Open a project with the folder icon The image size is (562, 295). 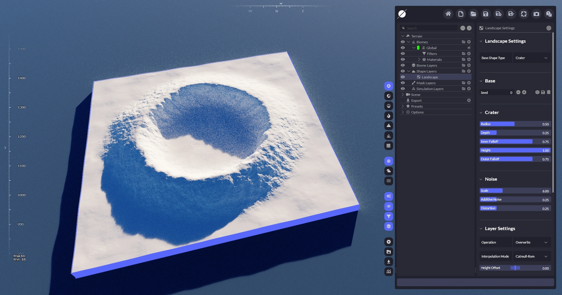pyautogui.click(x=473, y=14)
